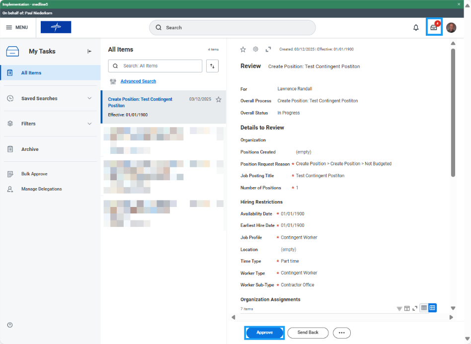Image resolution: width=471 pixels, height=344 pixels.
Task: Expand the Review task to full screen
Action: (268, 49)
